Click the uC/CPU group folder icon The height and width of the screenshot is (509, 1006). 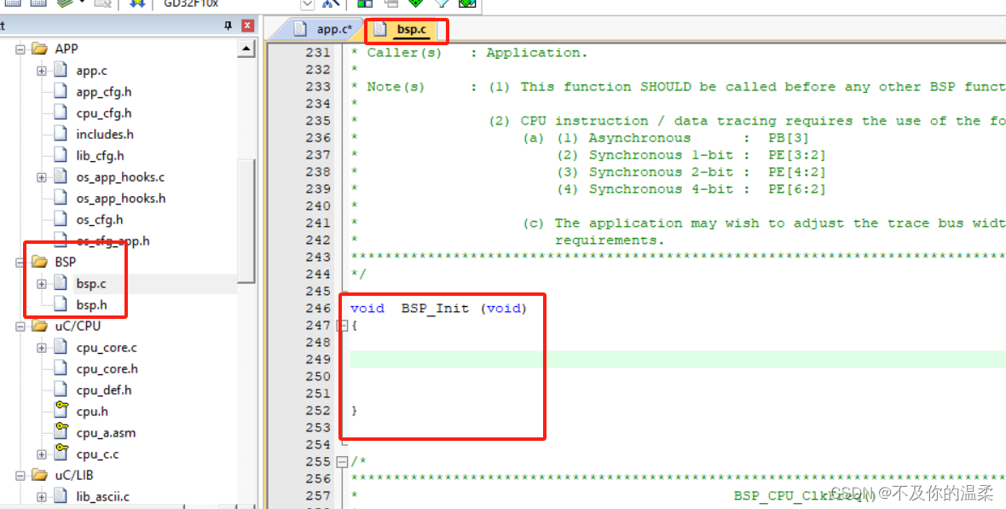pyautogui.click(x=40, y=326)
